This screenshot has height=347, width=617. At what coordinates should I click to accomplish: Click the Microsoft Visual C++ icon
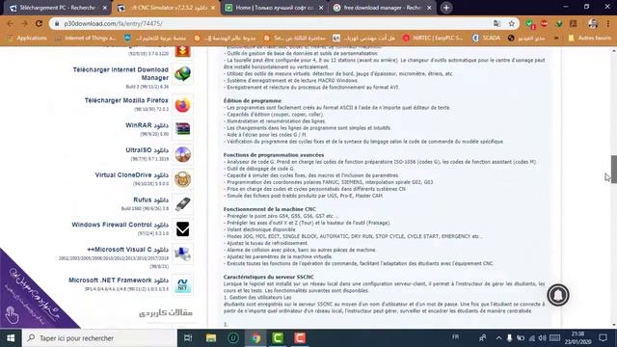(x=182, y=254)
